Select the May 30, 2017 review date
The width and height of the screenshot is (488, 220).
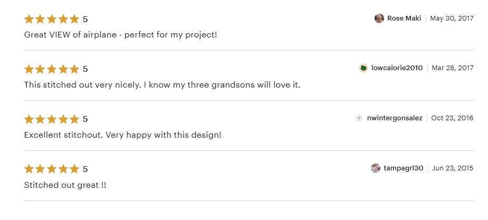[x=452, y=18]
